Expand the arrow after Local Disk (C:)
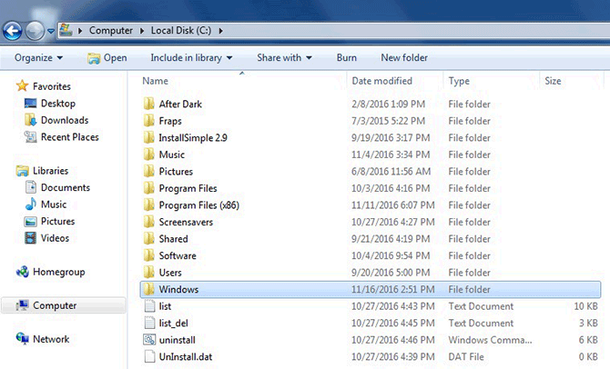This screenshot has height=369, width=610. (x=220, y=31)
